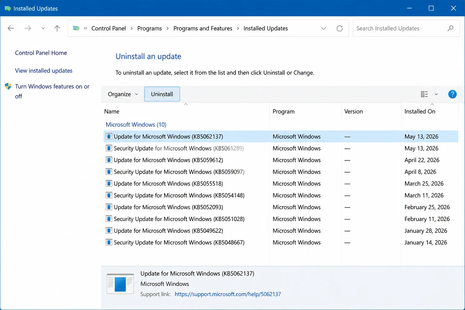
Task: Expand chevron after Programs and Features
Action: (x=238, y=28)
